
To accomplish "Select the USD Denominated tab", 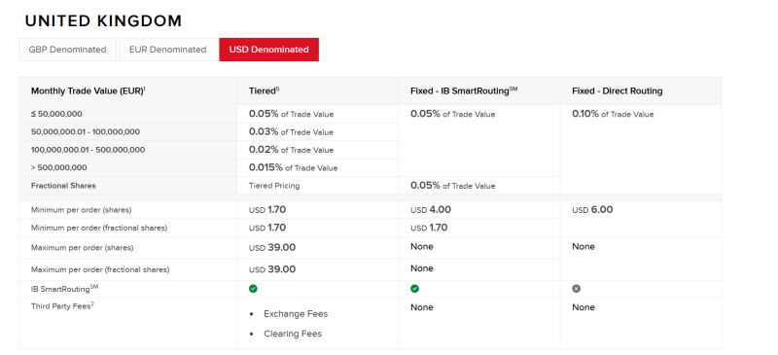I will coord(269,50).
